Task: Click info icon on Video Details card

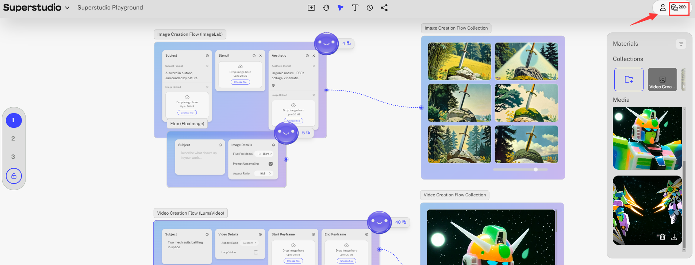Action: coord(260,235)
